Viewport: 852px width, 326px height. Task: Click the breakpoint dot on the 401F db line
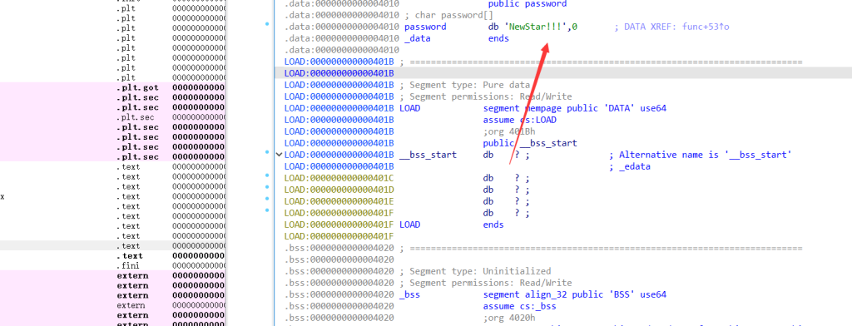click(x=267, y=210)
